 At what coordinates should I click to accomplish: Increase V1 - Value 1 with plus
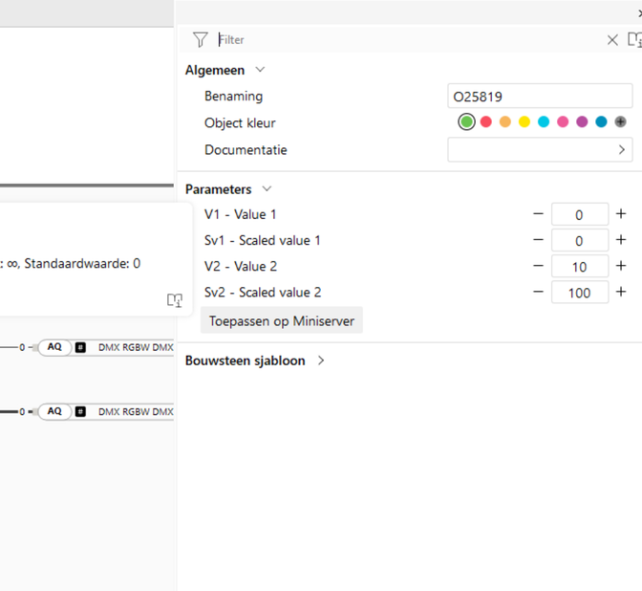click(x=621, y=214)
